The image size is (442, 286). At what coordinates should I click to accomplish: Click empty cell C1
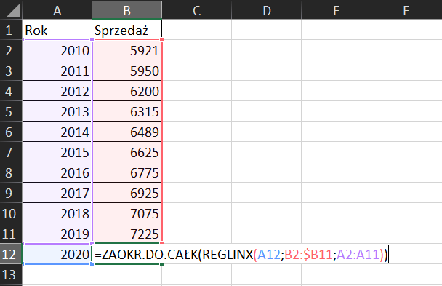196,30
